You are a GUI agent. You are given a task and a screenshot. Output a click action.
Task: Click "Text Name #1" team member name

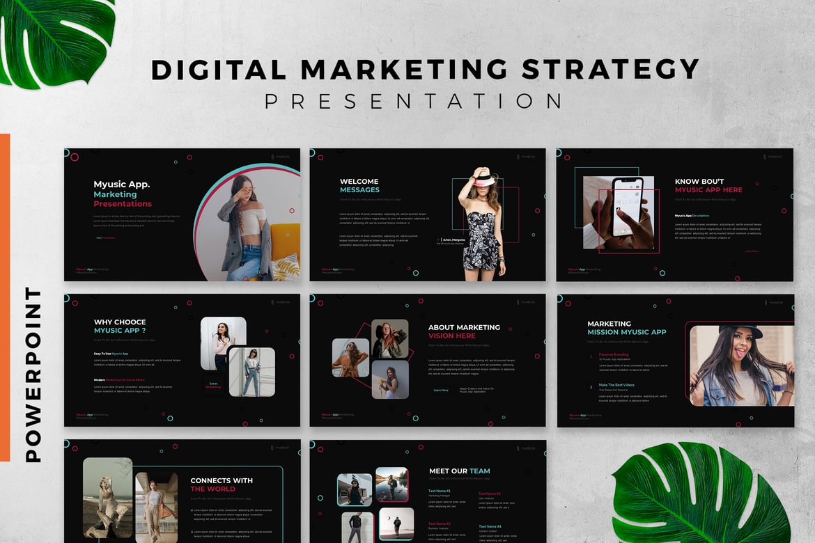[440, 491]
